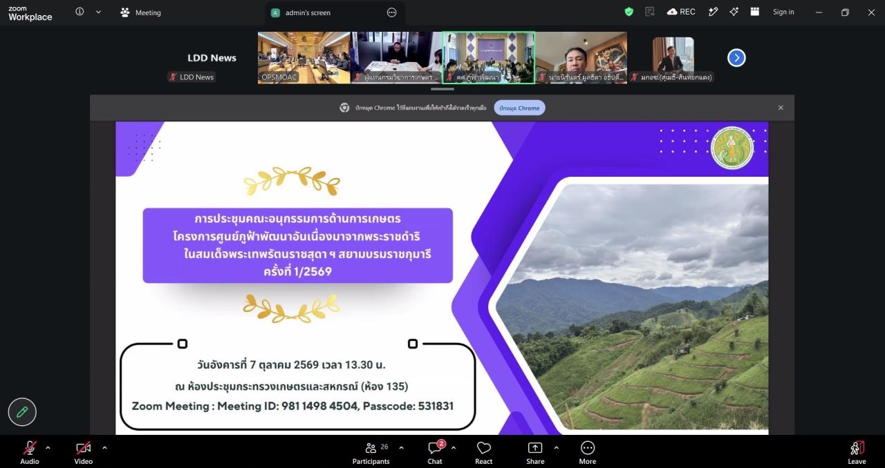Show next video thumbnails with blue arrow
The image size is (885, 468).
(736, 58)
